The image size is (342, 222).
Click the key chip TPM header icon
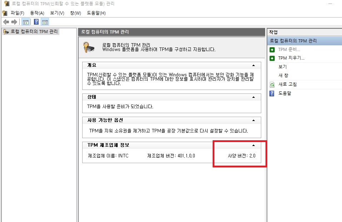pyautogui.click(x=89, y=47)
